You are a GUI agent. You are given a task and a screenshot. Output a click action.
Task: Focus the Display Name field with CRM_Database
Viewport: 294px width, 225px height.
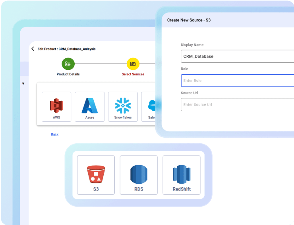click(237, 56)
